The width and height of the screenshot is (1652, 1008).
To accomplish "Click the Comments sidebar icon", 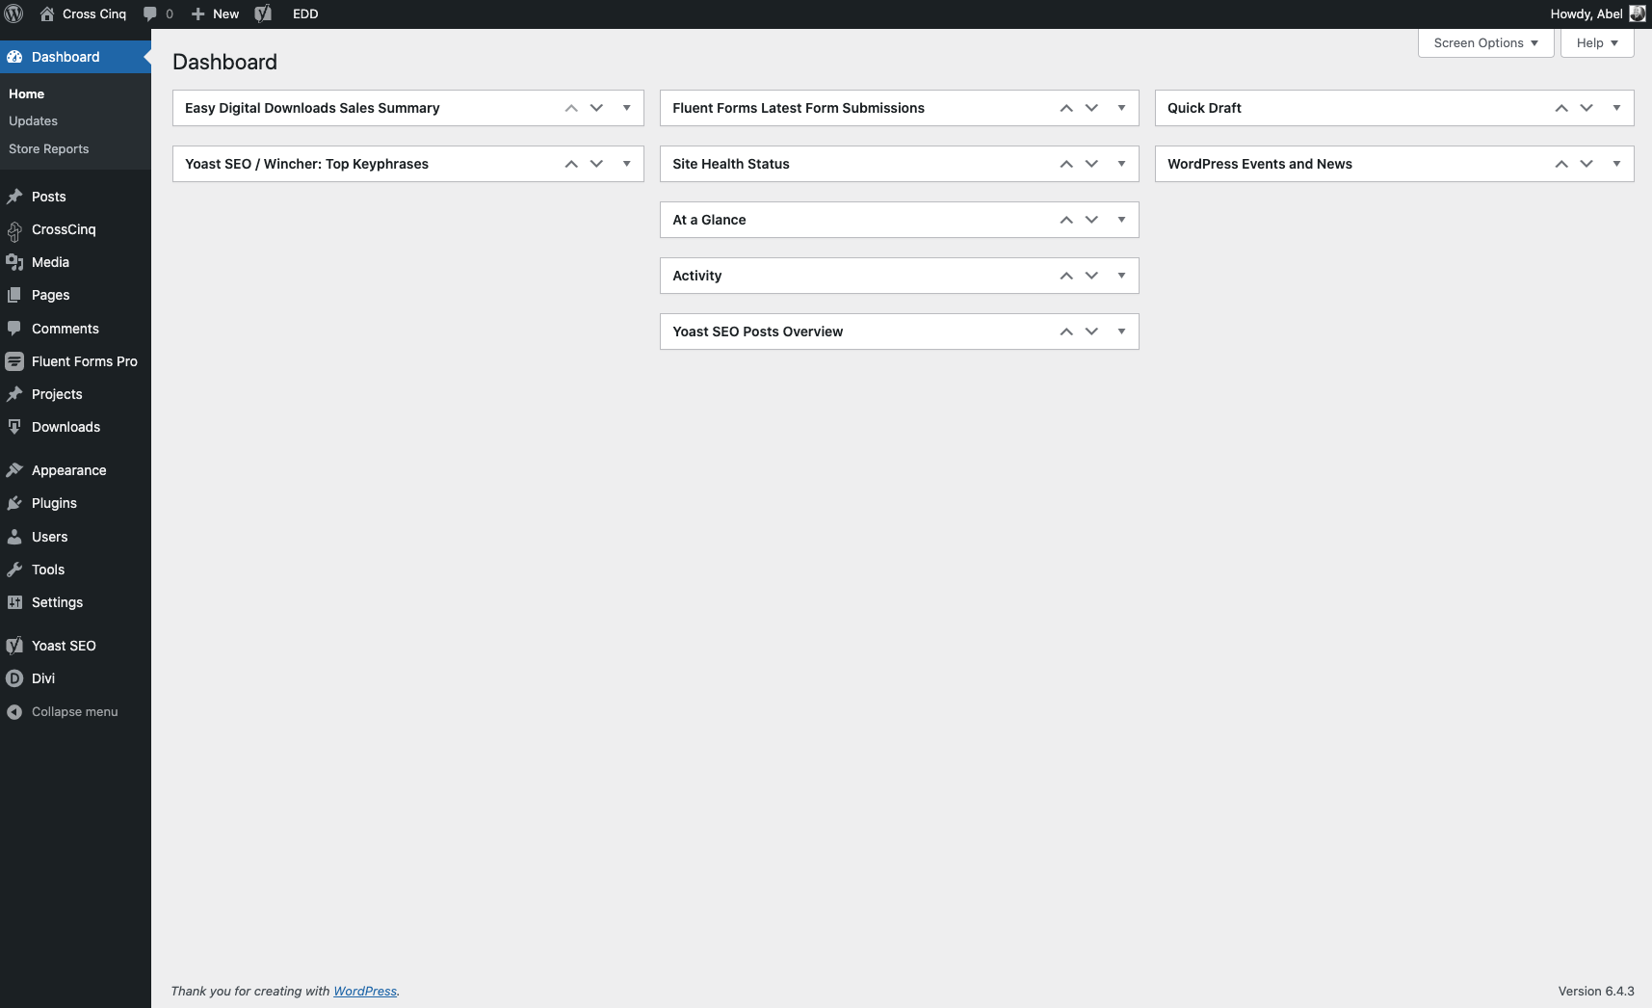I will 14,329.
